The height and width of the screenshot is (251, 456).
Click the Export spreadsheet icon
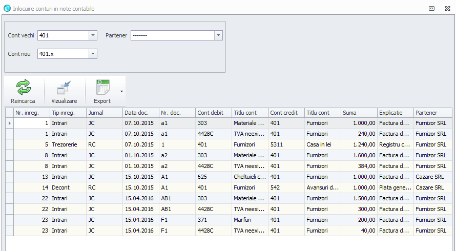click(102, 87)
